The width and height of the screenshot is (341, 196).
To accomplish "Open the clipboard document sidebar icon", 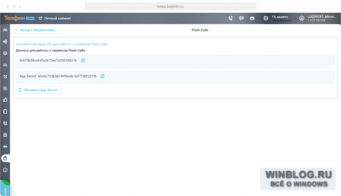I will click(x=5, y=112).
